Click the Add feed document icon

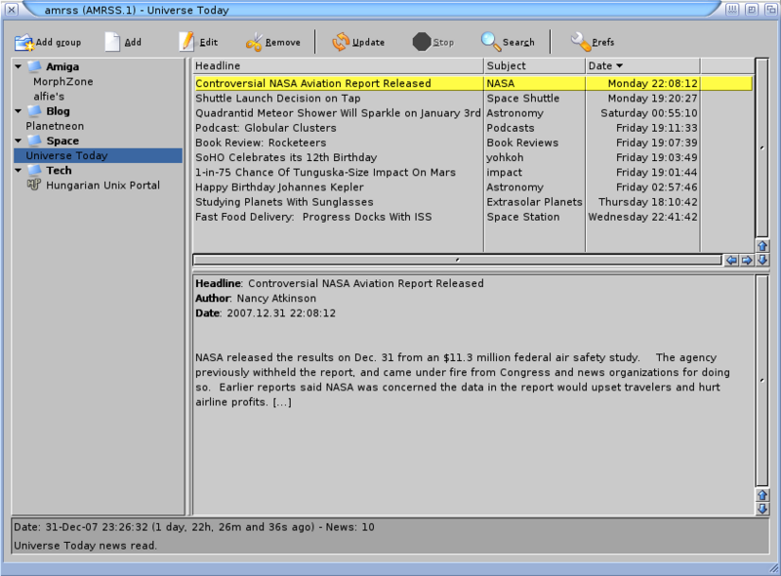[112, 42]
